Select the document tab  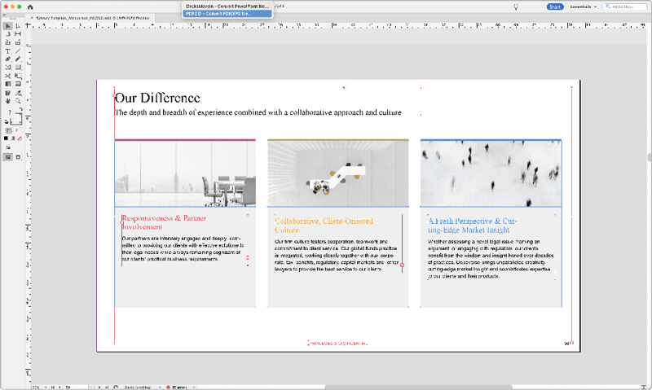coord(90,18)
